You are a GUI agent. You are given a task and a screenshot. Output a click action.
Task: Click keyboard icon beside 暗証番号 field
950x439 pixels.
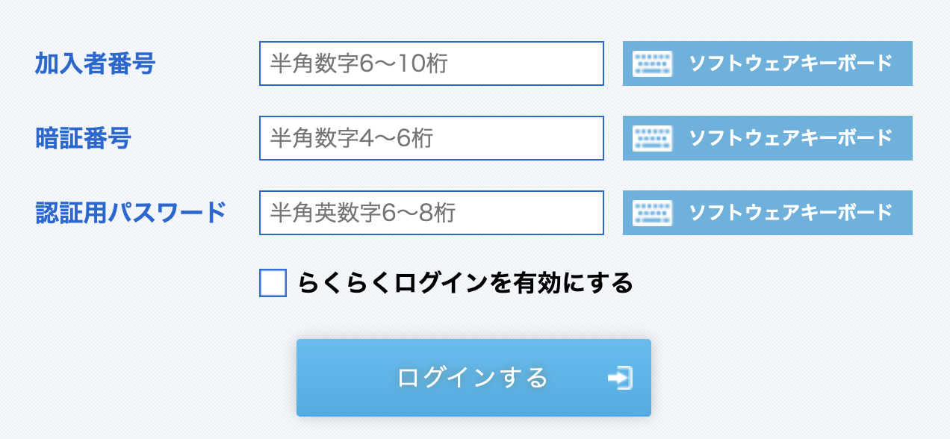[x=652, y=138]
